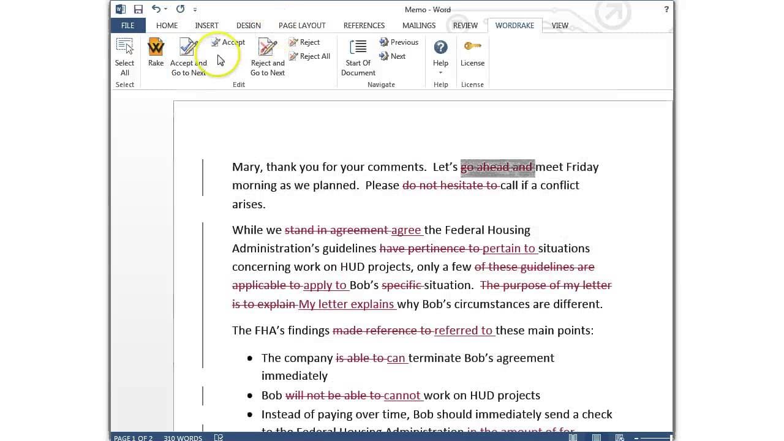The height and width of the screenshot is (441, 784).
Task: Switch to the PAGE LAYOUT tab
Action: (302, 26)
